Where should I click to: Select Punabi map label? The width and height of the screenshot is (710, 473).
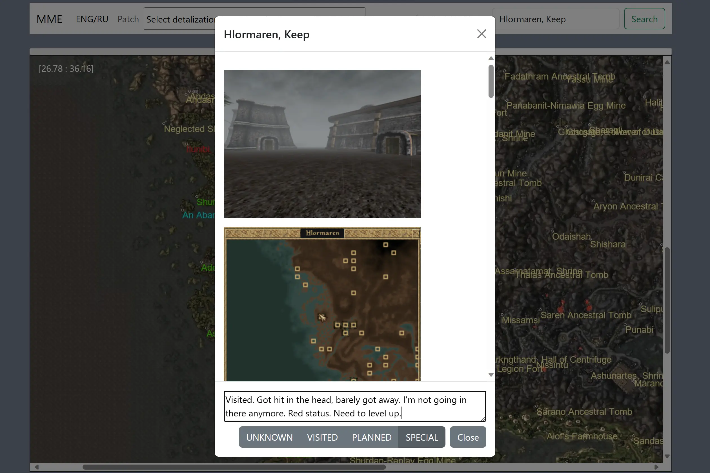pos(639,330)
